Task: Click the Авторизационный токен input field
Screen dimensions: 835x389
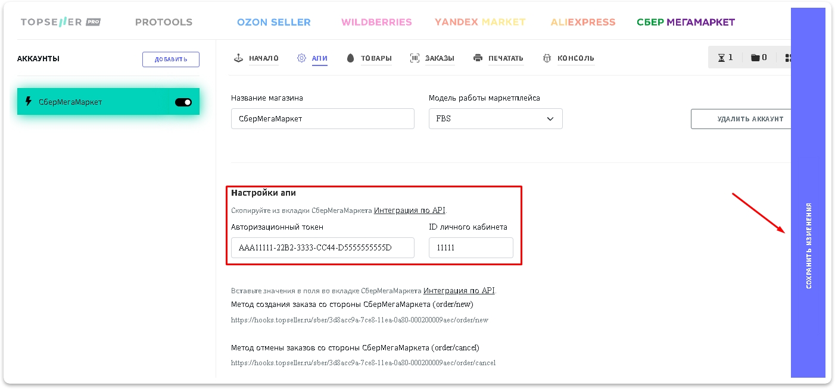Action: point(322,248)
